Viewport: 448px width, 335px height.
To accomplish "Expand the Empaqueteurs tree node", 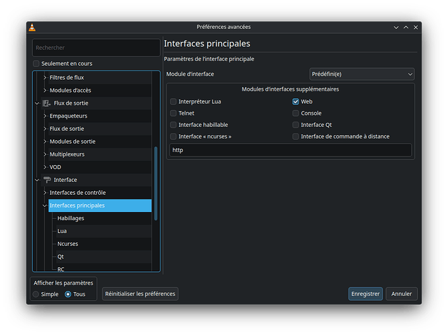I will [45, 116].
